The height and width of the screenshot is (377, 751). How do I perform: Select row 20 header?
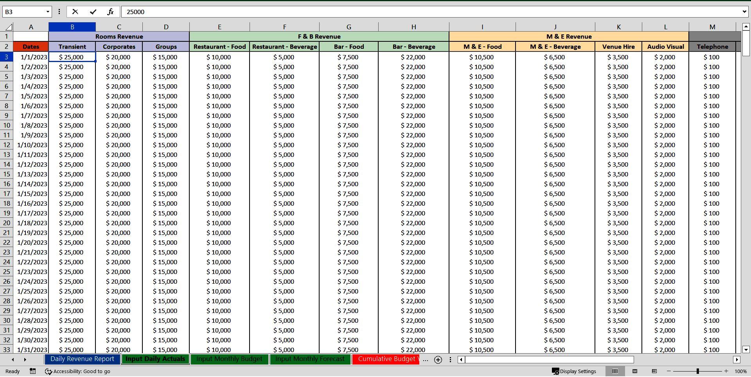click(x=7, y=223)
